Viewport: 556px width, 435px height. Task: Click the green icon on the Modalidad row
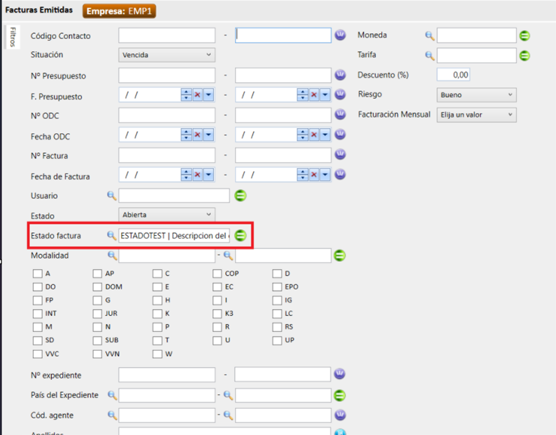[x=340, y=255]
